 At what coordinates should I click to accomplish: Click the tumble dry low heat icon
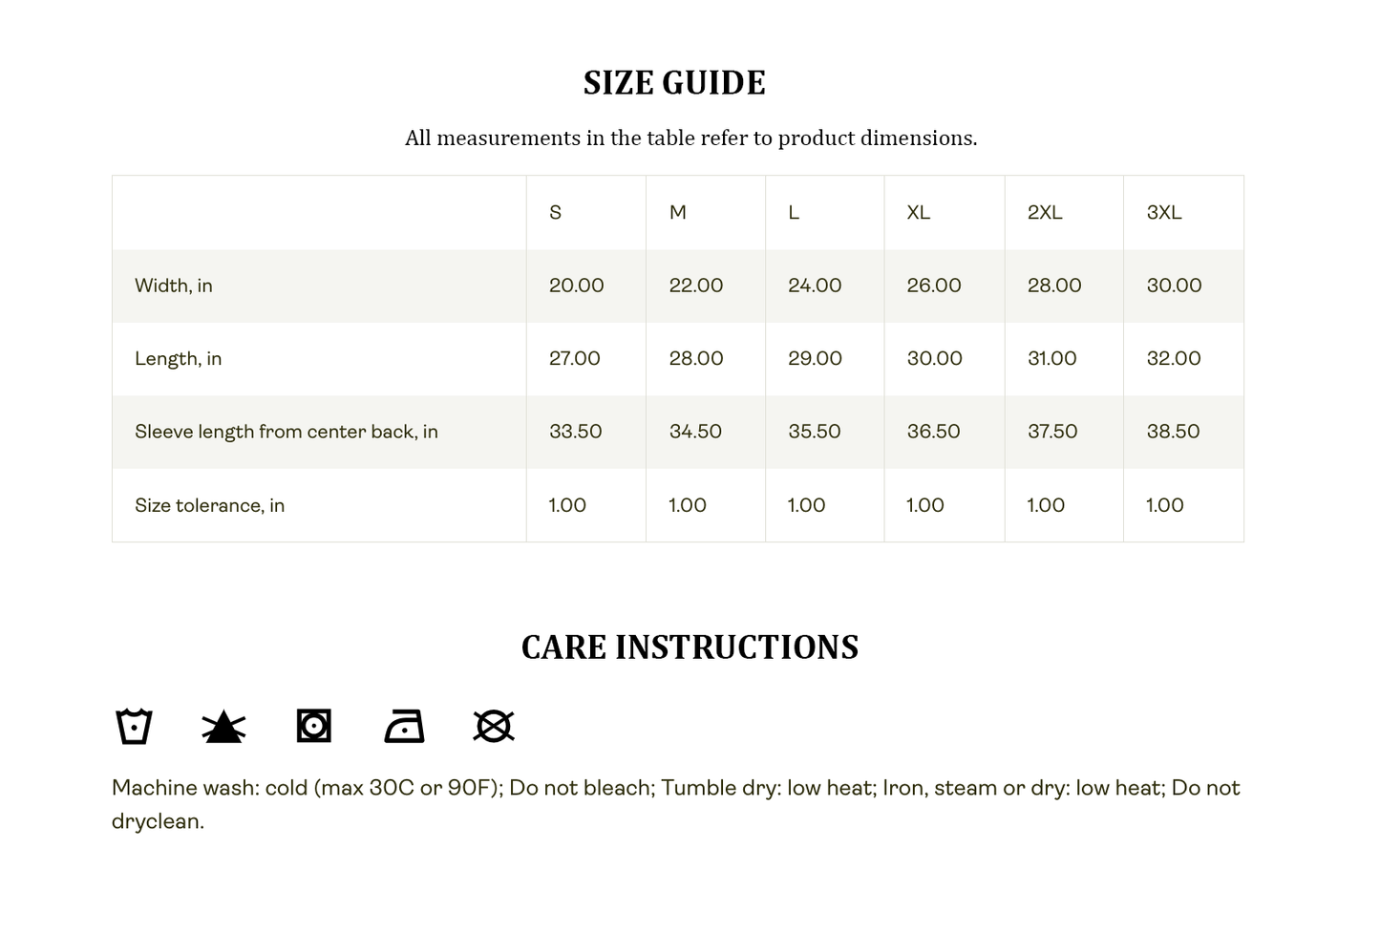pos(313,726)
